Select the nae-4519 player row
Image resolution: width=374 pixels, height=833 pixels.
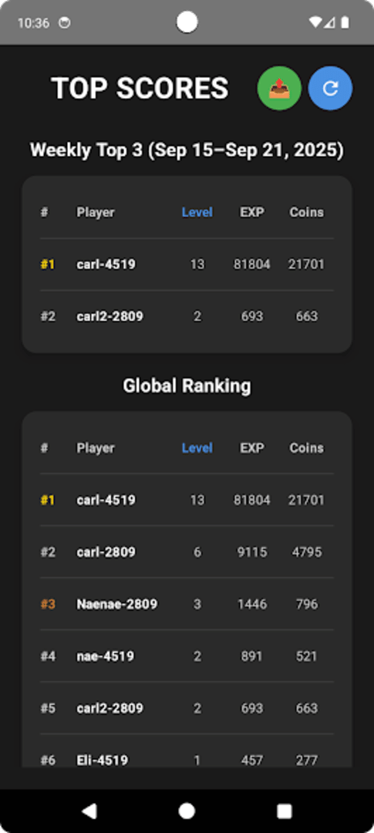(x=187, y=656)
